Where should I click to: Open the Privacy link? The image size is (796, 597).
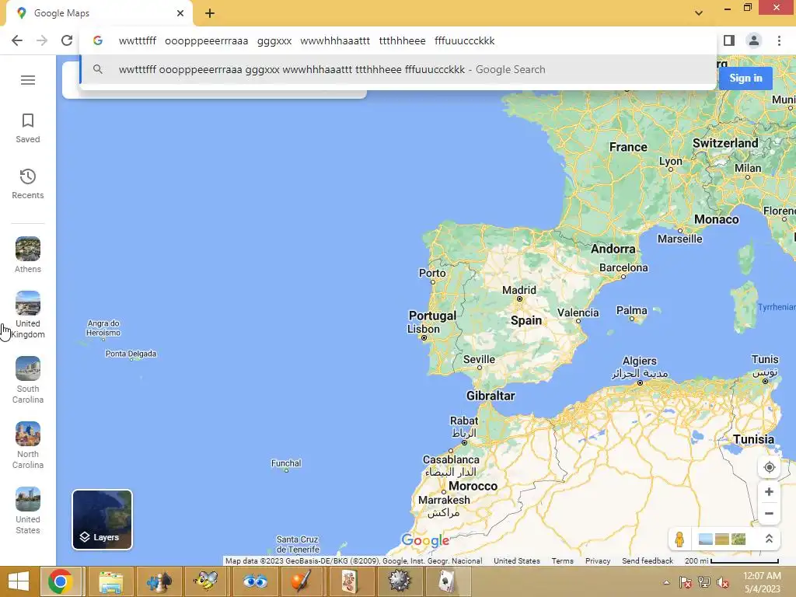click(x=598, y=561)
